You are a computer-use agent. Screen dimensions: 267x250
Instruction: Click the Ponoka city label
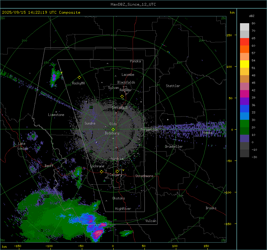(x=135, y=61)
